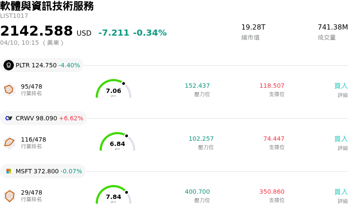This screenshot has width=348, height=212.
Task: Click the PLTR company logo icon
Action: tap(9, 65)
